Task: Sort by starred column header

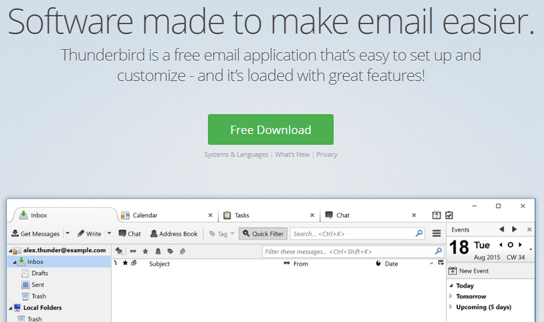Action: [125, 263]
